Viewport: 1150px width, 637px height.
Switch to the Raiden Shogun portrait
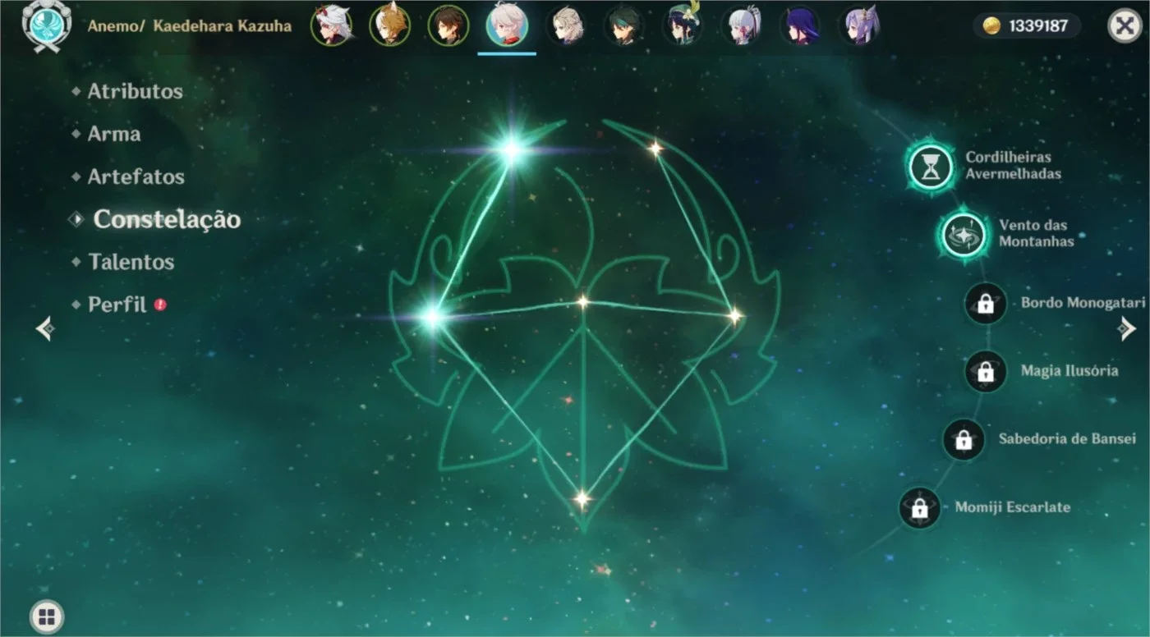(x=801, y=25)
